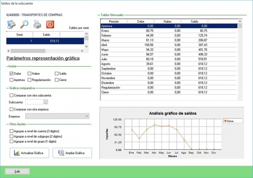Click the red power exit icon

point(50,24)
